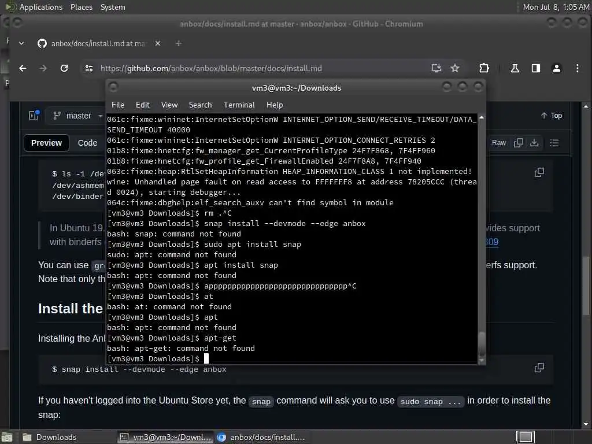This screenshot has height=444, width=592.
Task: Click the terminal prompt with the cursor
Action: [158, 358]
